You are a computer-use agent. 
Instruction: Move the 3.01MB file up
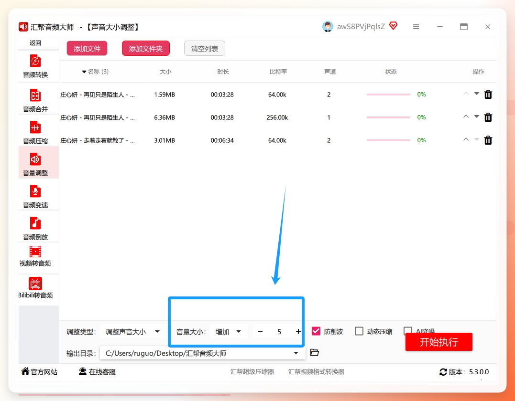click(x=466, y=139)
